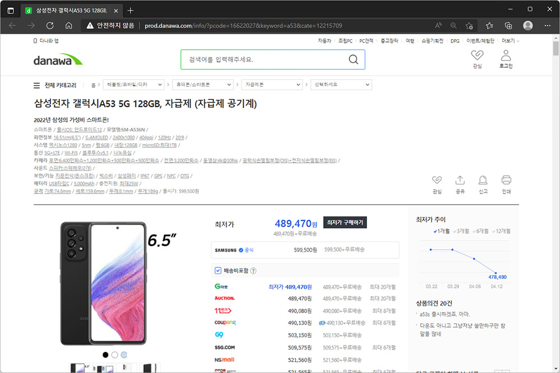Select the white color dot under product image

(x=115, y=355)
